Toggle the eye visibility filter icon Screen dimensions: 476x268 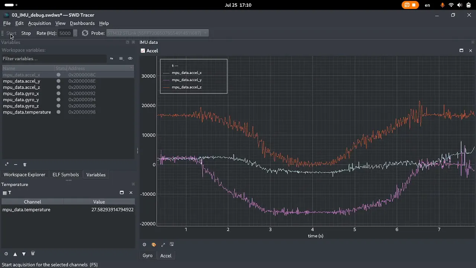coord(130,58)
